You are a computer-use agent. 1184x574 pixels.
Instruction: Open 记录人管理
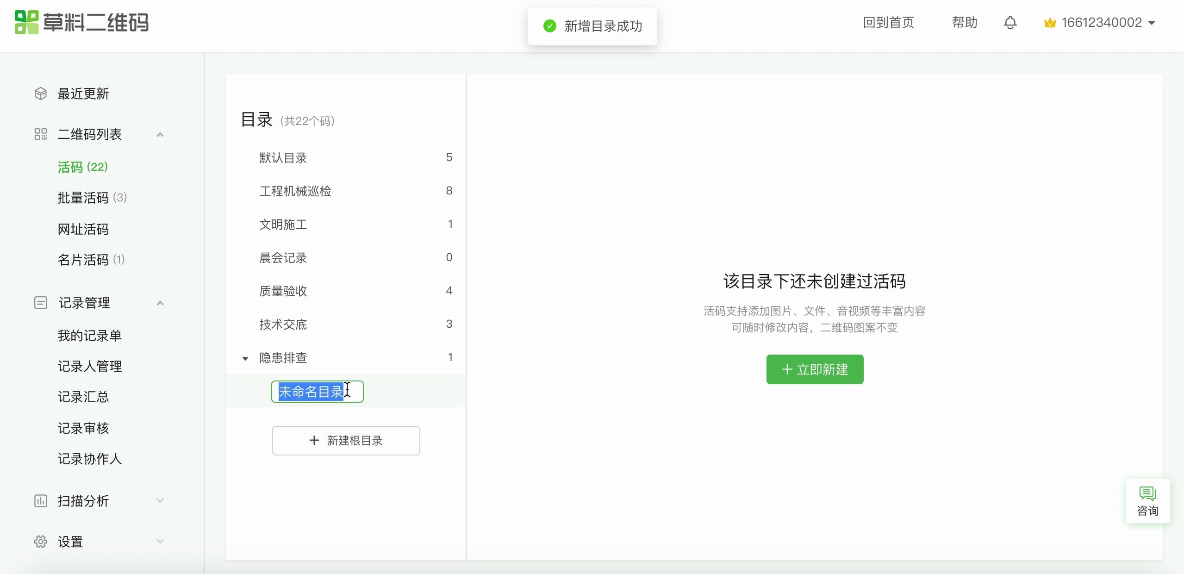point(90,366)
